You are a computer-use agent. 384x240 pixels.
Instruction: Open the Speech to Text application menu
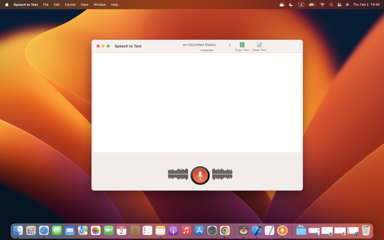pos(26,5)
